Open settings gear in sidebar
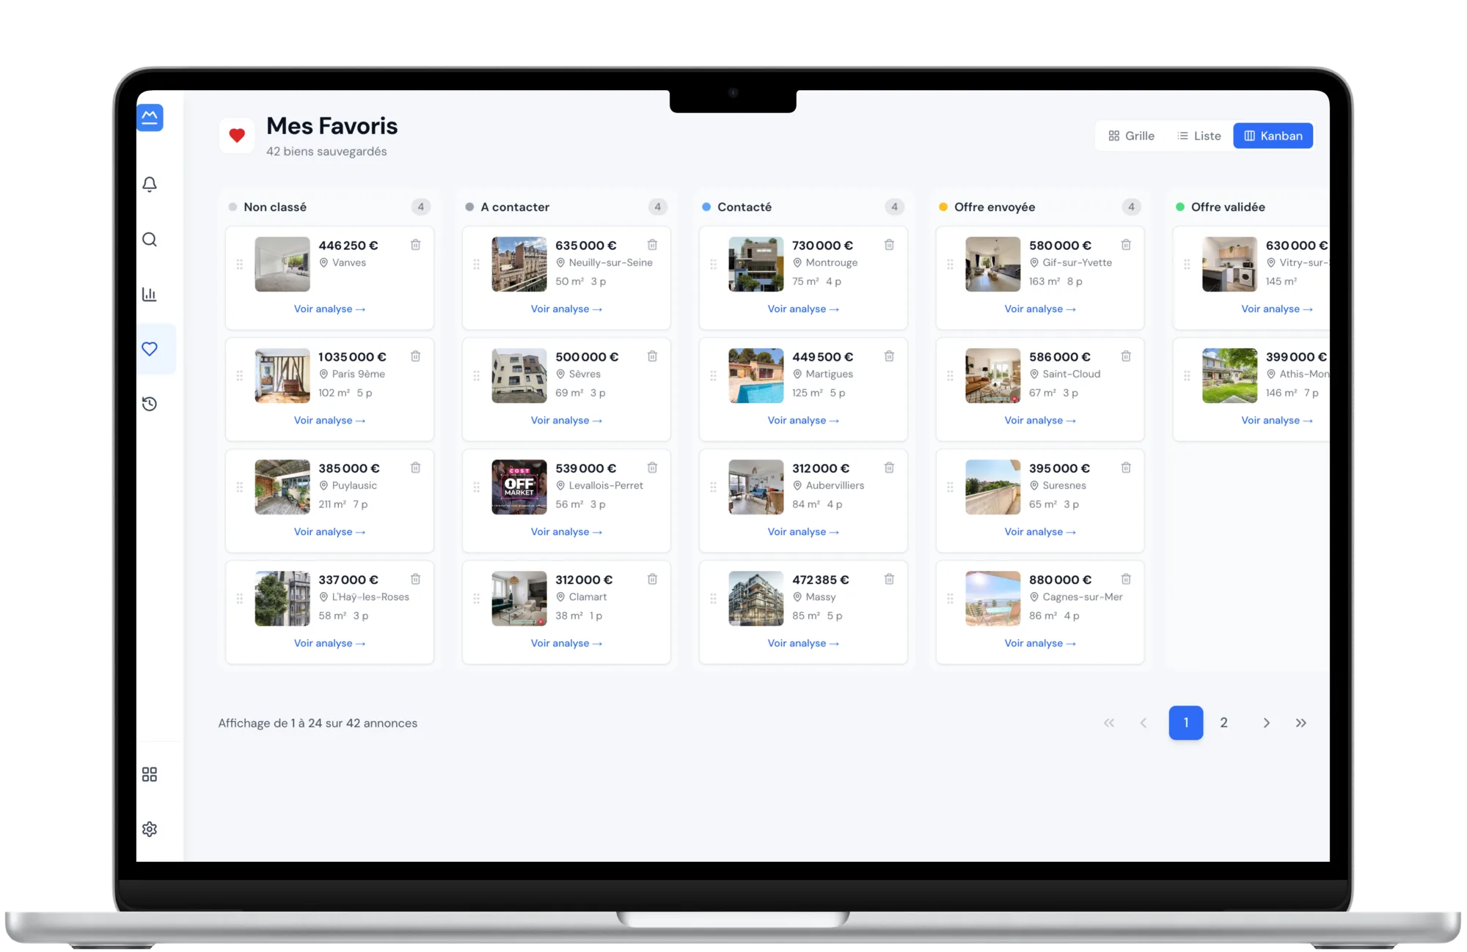This screenshot has height=952, width=1467. click(150, 829)
